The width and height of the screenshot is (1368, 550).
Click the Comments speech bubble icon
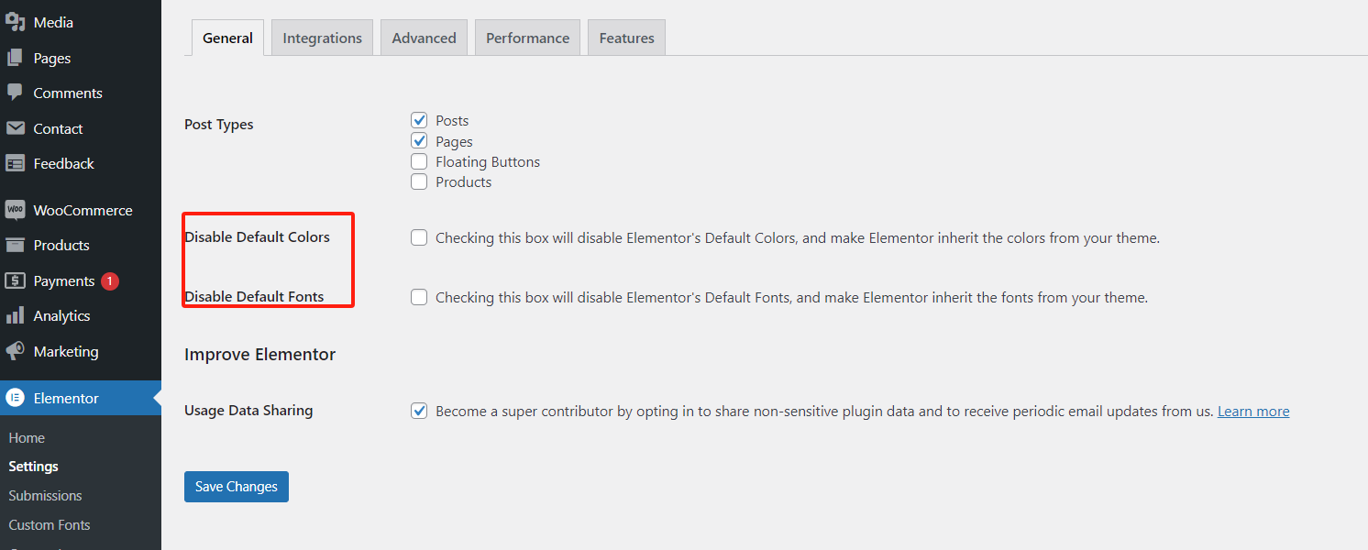click(15, 93)
